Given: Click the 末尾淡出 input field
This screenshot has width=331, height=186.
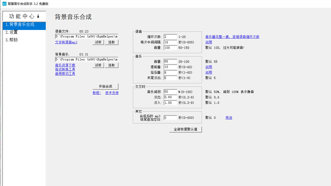Looking at the screenshot, I should coord(170,78).
